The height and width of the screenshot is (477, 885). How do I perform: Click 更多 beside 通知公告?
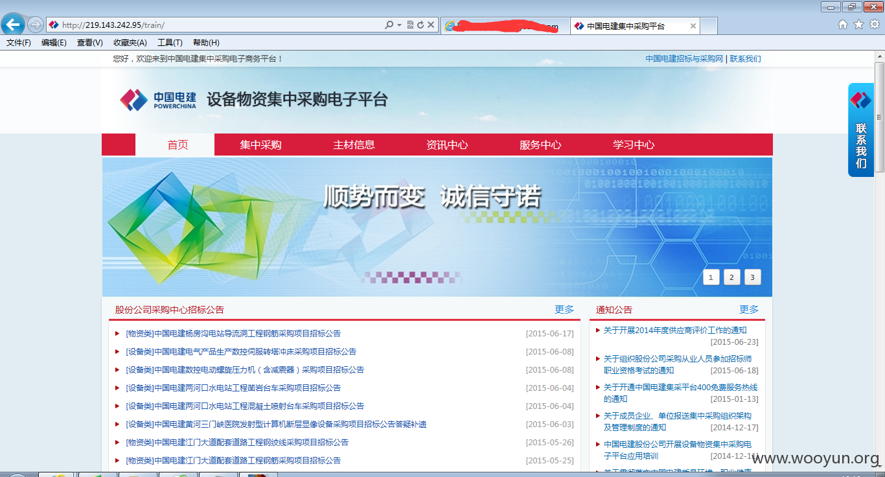pyautogui.click(x=749, y=310)
